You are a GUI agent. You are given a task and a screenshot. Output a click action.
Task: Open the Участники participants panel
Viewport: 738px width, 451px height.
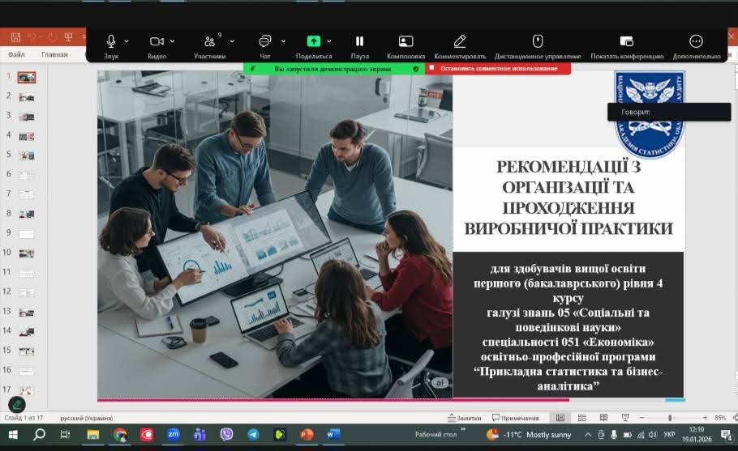tap(209, 42)
